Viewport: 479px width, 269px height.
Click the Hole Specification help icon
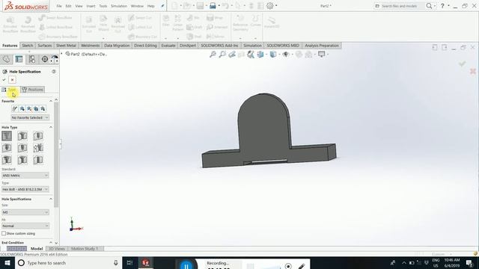point(54,72)
